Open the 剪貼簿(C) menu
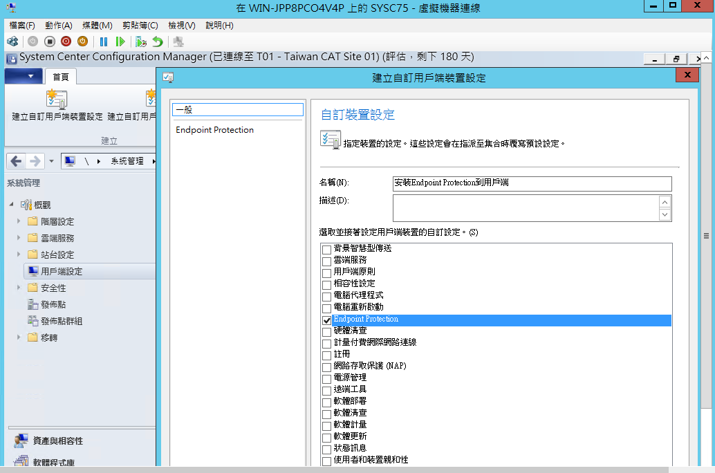This screenshot has height=473, width=715. click(x=140, y=26)
